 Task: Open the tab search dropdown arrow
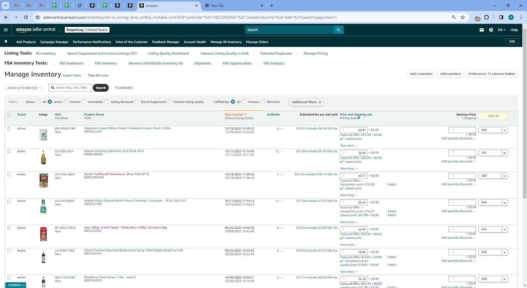5,5
